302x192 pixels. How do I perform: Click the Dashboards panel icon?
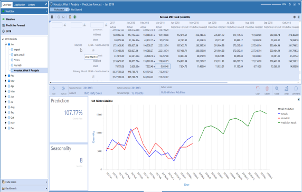point(3,188)
